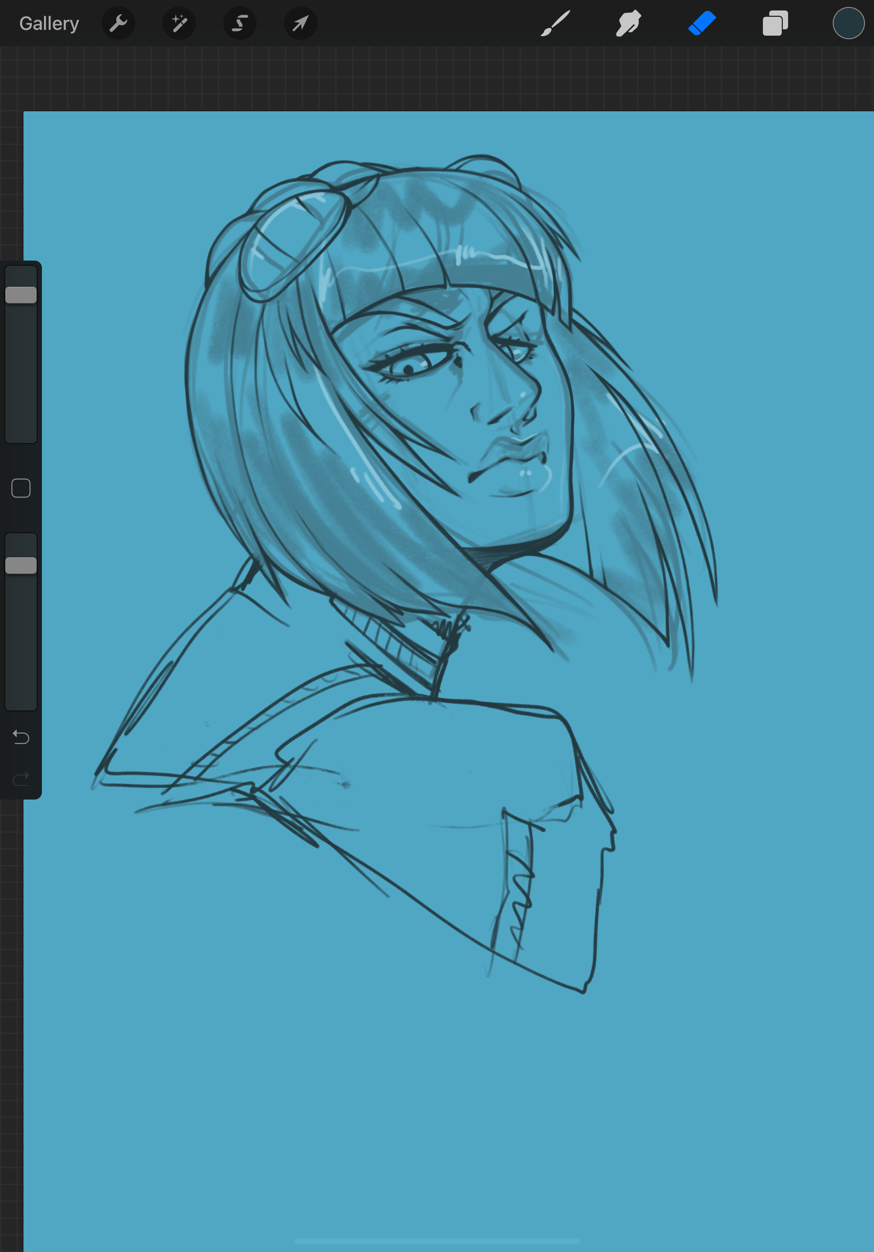This screenshot has height=1252, width=874.
Task: Open the active color picker
Action: 848,24
